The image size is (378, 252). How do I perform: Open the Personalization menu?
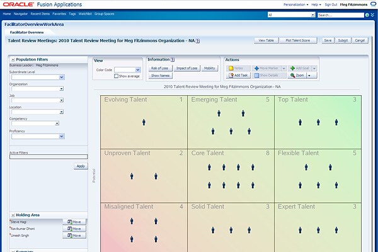(x=295, y=4)
